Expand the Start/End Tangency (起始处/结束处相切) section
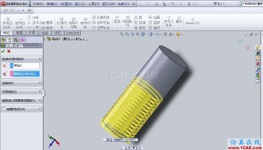 click(40, 100)
